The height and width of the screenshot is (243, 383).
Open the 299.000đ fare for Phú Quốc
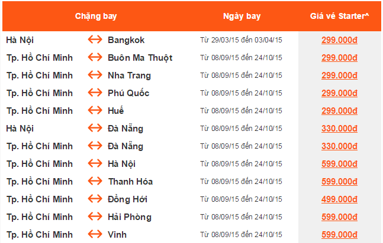pyautogui.click(x=339, y=93)
